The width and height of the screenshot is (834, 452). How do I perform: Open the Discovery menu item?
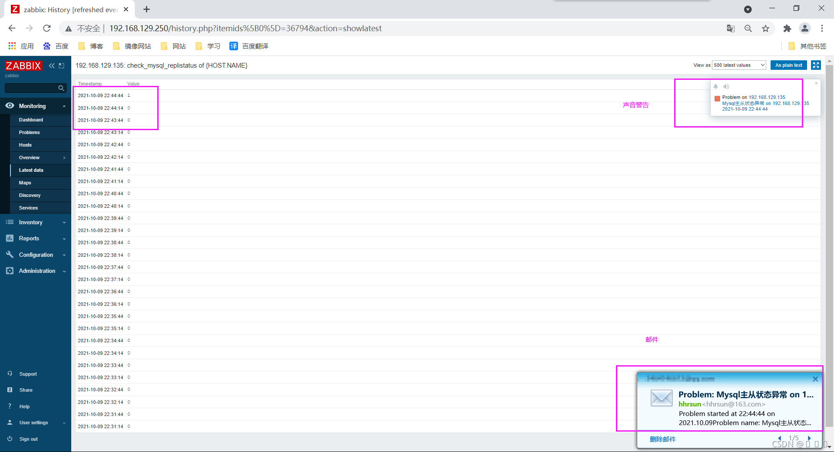point(30,195)
